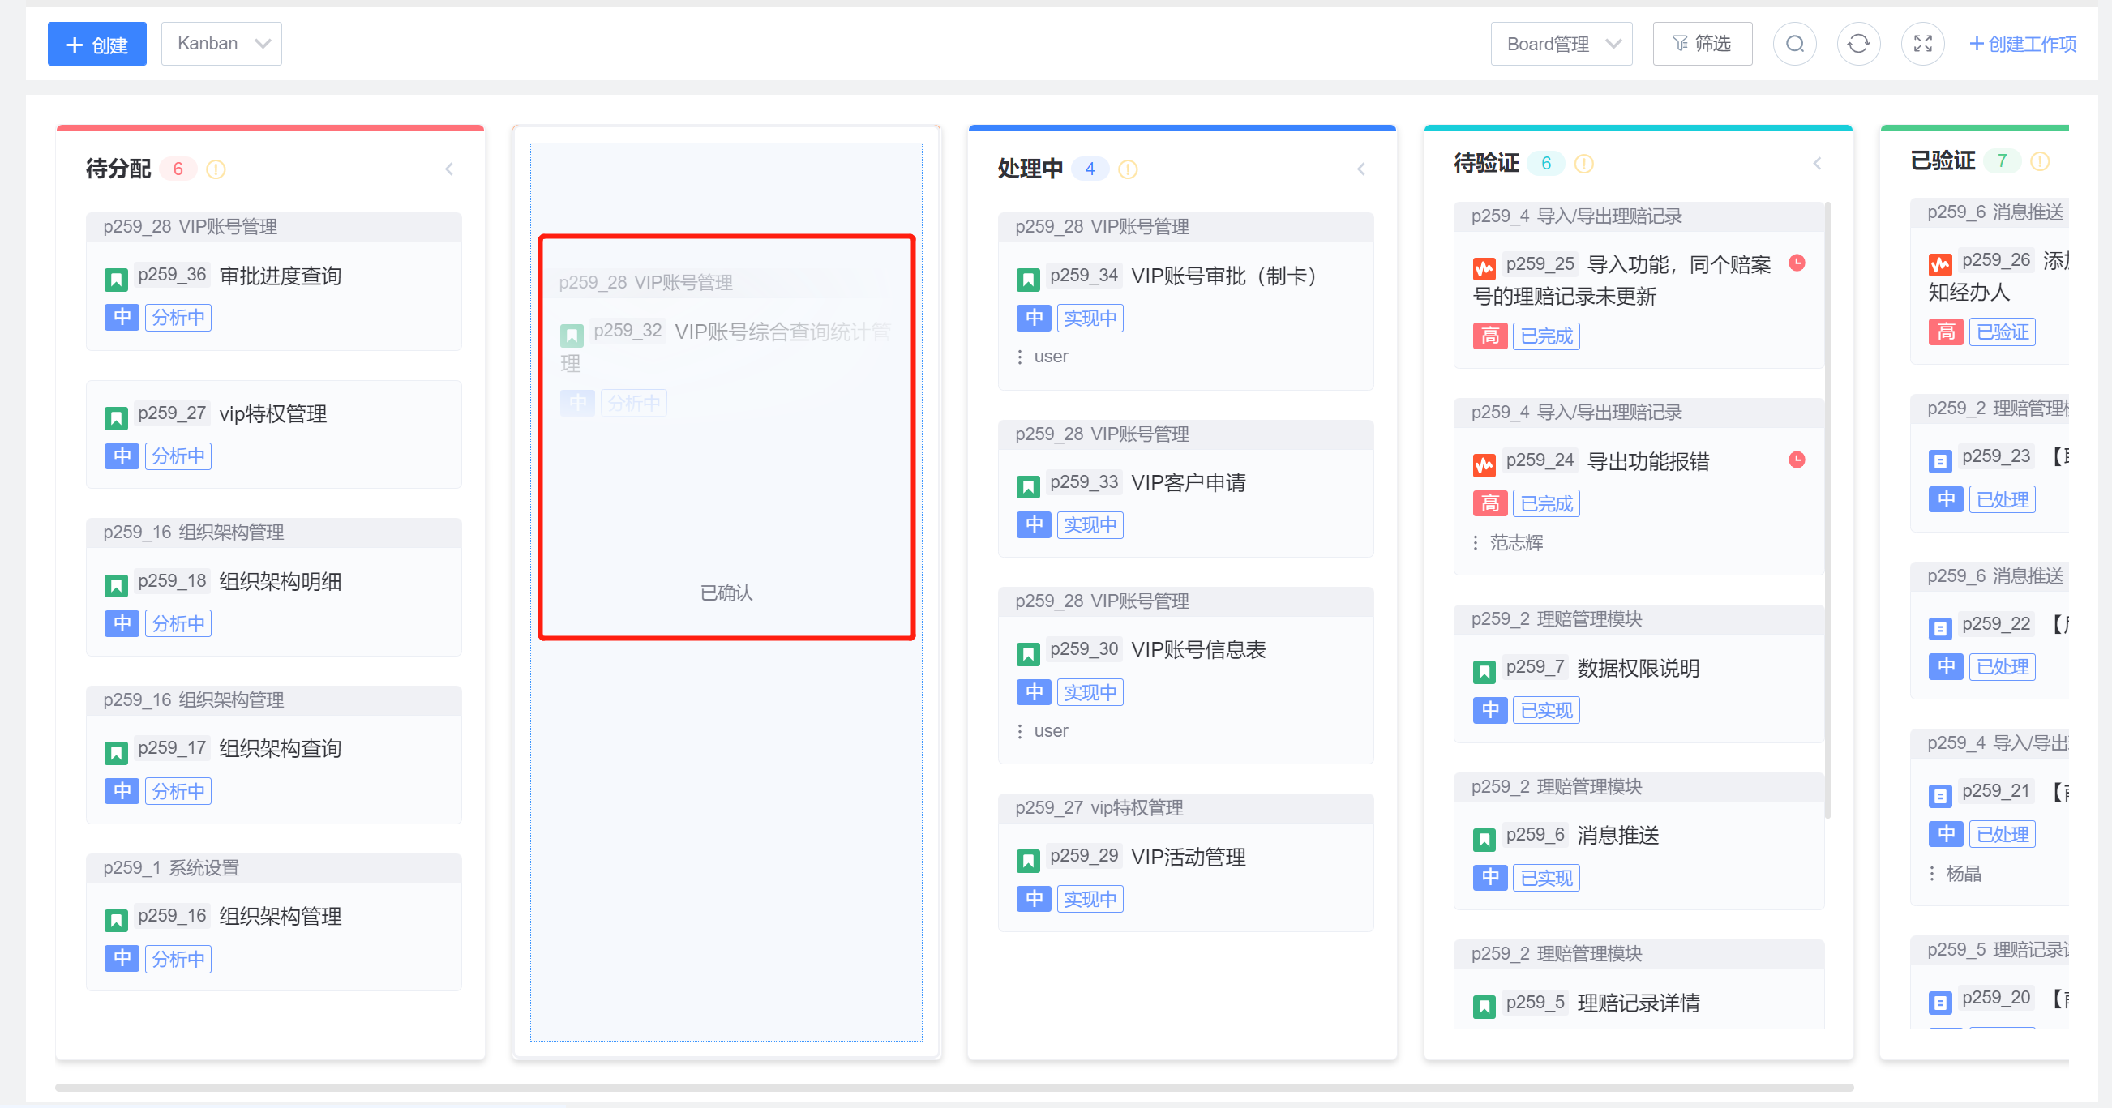The width and height of the screenshot is (2112, 1108).
Task: Click the 创建工作项 link
Action: (2023, 45)
